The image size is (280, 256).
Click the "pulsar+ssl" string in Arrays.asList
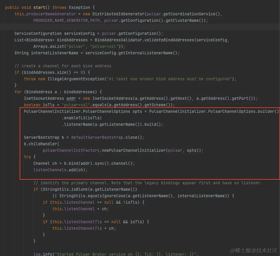point(104,47)
